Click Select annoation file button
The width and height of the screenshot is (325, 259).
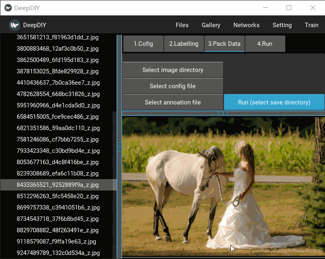[x=173, y=102]
